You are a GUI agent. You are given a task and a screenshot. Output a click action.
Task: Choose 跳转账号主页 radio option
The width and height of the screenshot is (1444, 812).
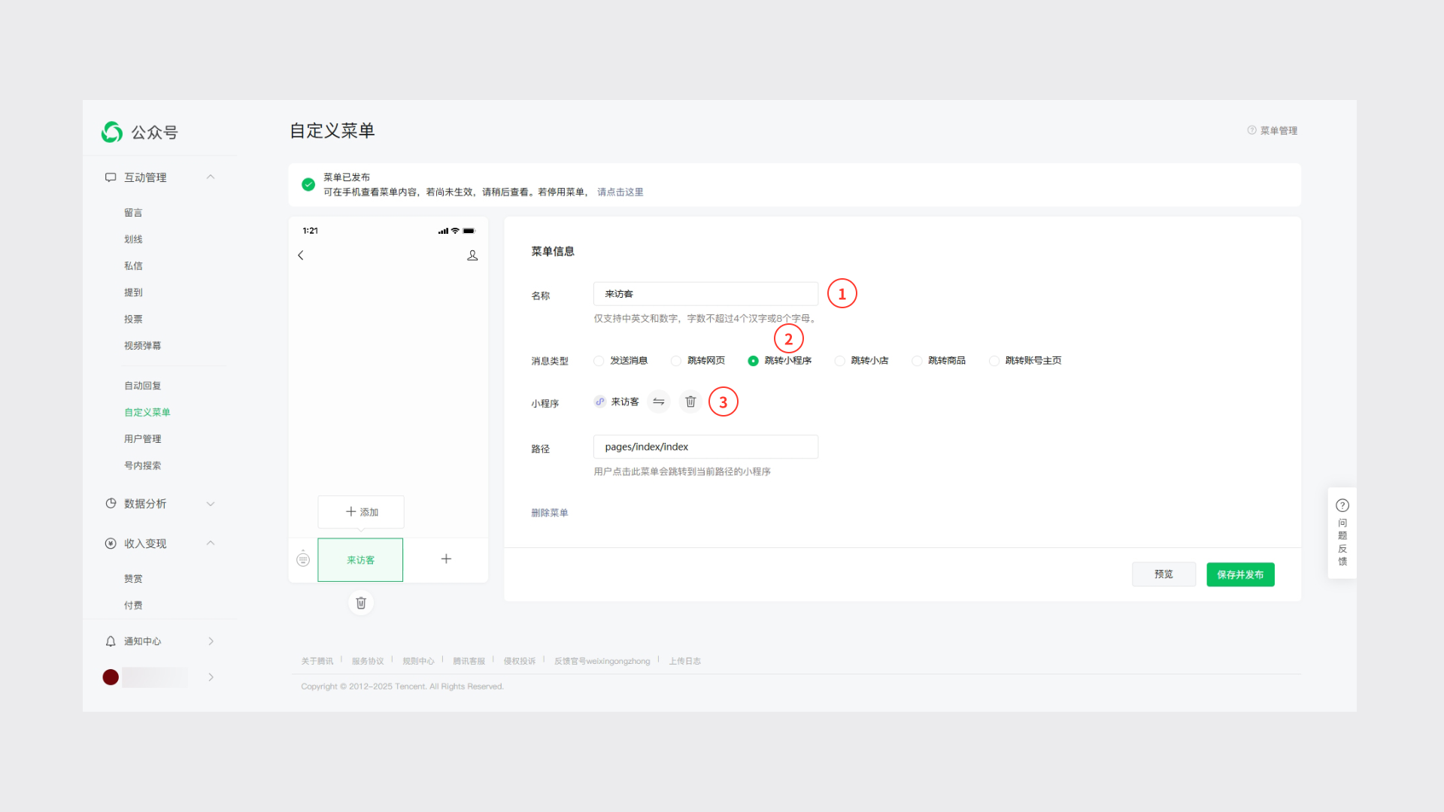pyautogui.click(x=994, y=361)
